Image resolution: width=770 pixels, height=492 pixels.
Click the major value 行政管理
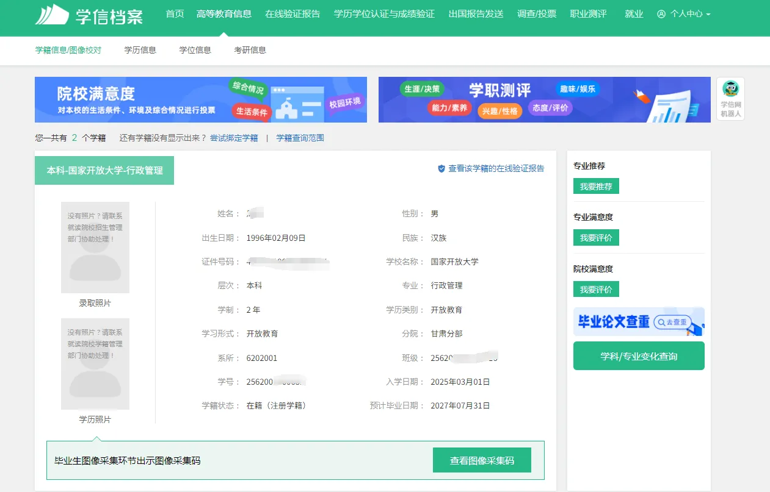(x=447, y=285)
